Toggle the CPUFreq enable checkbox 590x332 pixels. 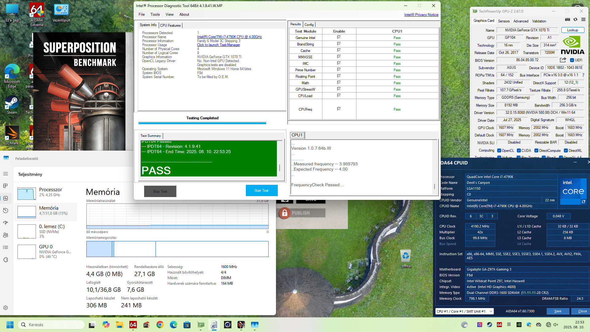[339, 109]
